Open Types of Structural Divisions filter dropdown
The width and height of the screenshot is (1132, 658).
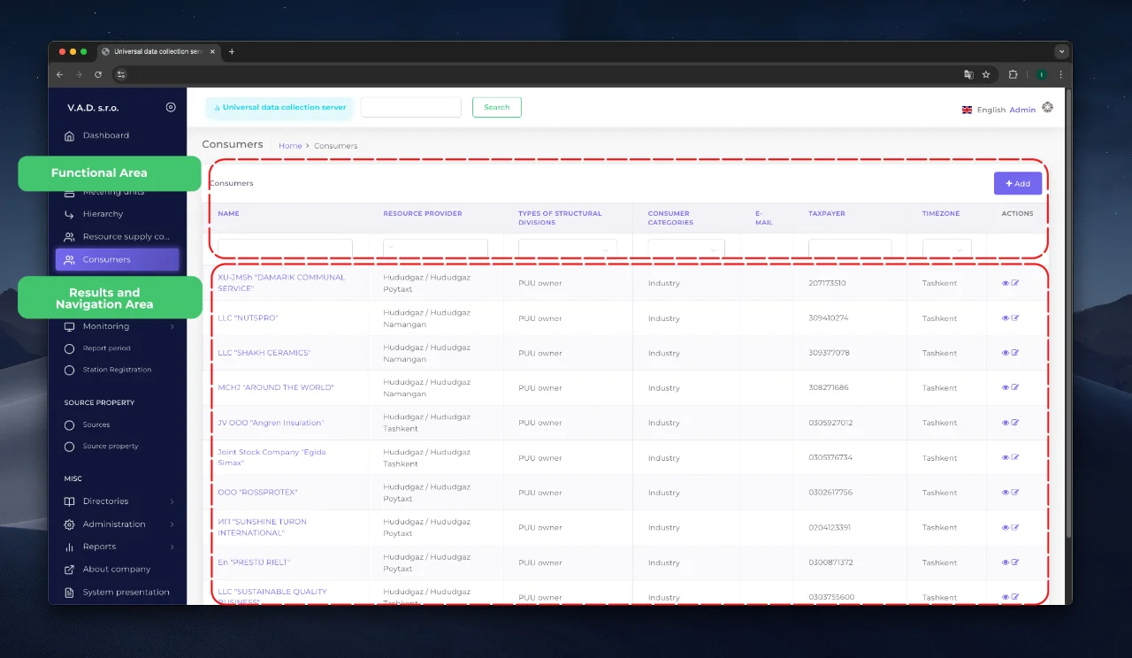(x=568, y=249)
